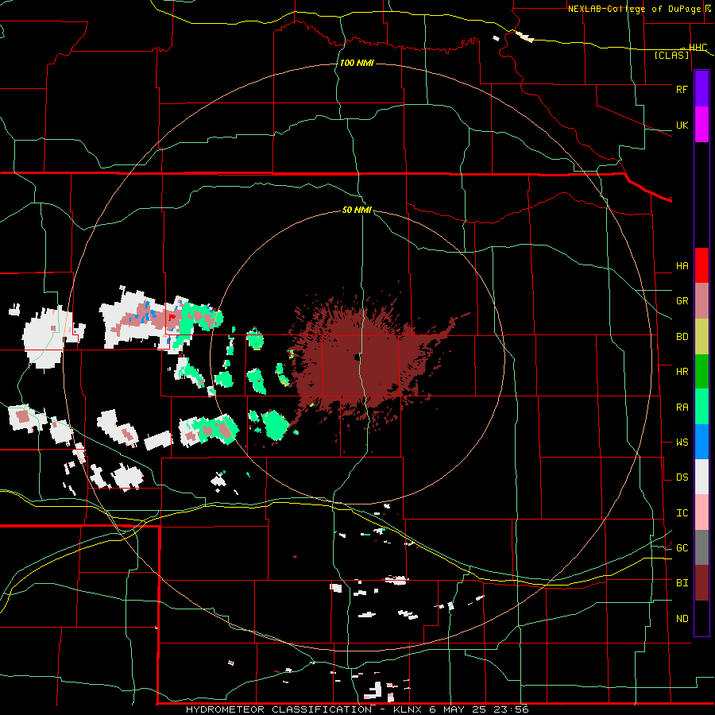Click the 'NEXLAB-College of DuPage' credit text
The height and width of the screenshot is (715, 715).
coord(636,9)
